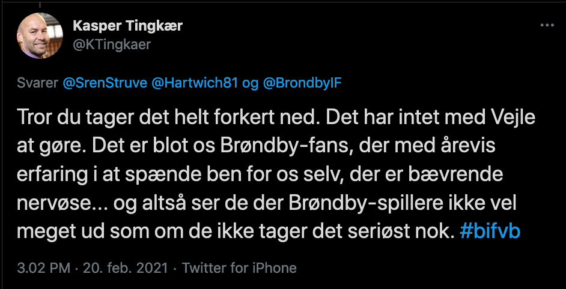Image resolution: width=566 pixels, height=289 pixels.
Task: Click the Twitter for iPhone source link
Action: pos(239,267)
